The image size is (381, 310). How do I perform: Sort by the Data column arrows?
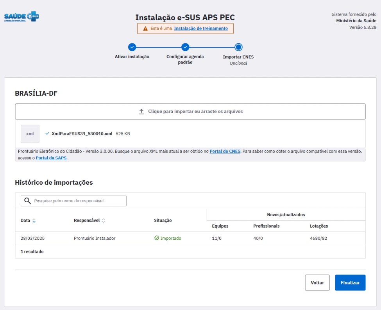(x=34, y=221)
